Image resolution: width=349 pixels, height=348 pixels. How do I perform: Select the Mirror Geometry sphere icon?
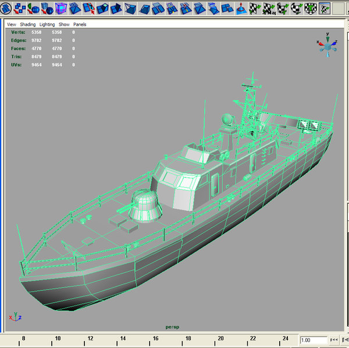tap(33, 8)
